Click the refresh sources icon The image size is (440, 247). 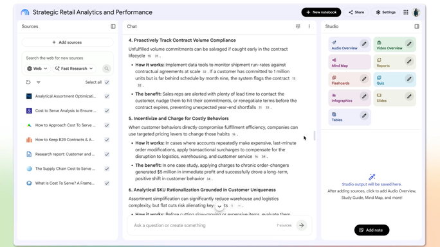[28, 82]
